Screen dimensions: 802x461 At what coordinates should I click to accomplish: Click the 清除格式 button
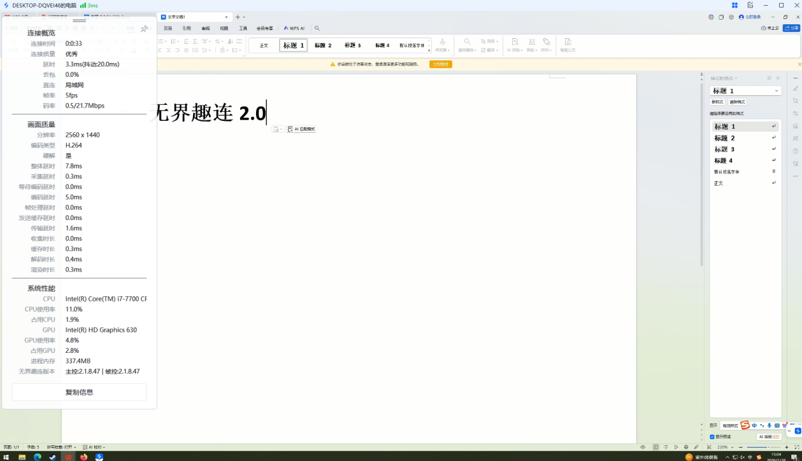[737, 102]
